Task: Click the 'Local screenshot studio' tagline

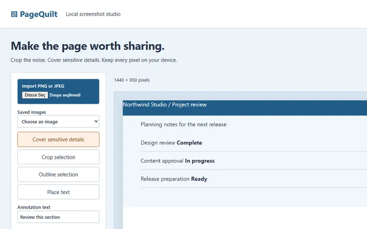Action: pyautogui.click(x=93, y=14)
